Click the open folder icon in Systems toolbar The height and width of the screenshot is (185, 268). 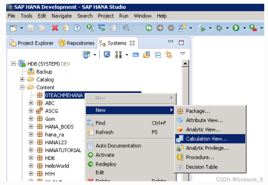pos(147,54)
